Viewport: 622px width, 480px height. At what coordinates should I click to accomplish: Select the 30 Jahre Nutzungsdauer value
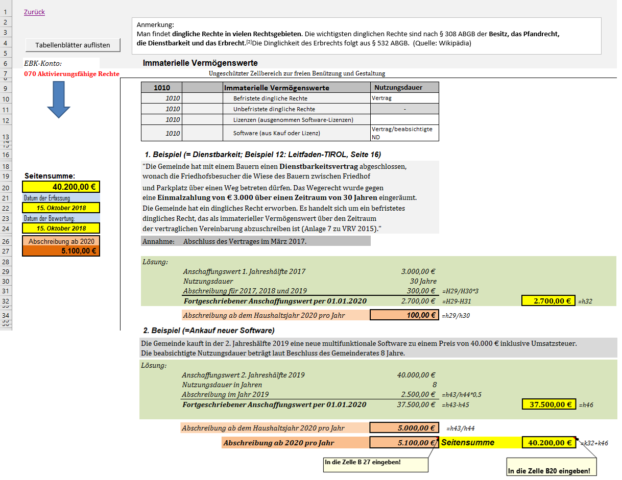(423, 281)
